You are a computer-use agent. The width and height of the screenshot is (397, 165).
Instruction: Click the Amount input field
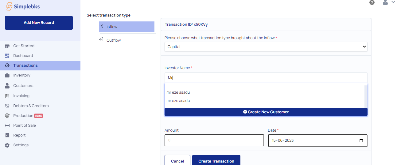click(214, 141)
